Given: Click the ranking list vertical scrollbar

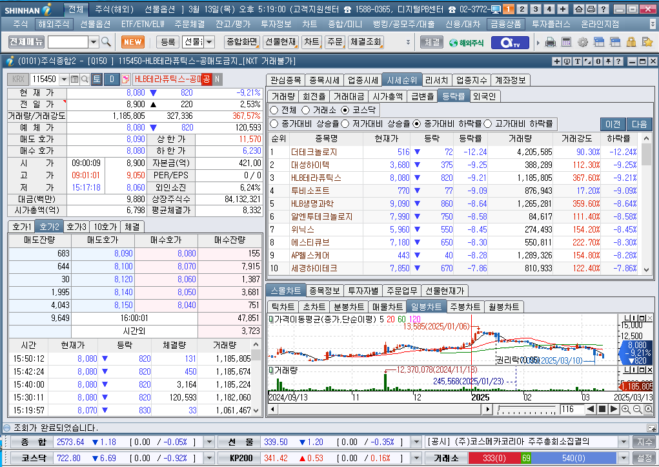Looking at the screenshot, I should pyautogui.click(x=646, y=204).
